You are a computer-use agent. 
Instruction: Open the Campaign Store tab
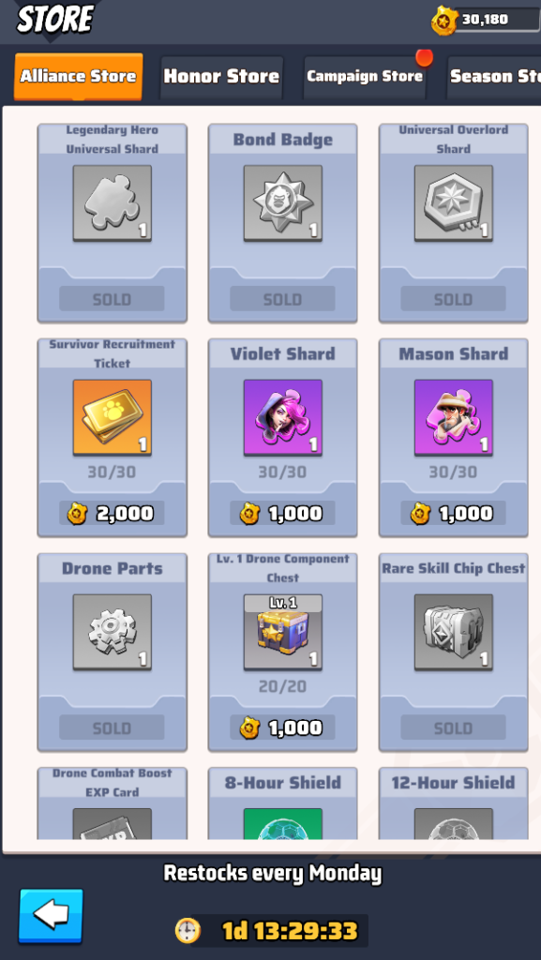click(365, 77)
